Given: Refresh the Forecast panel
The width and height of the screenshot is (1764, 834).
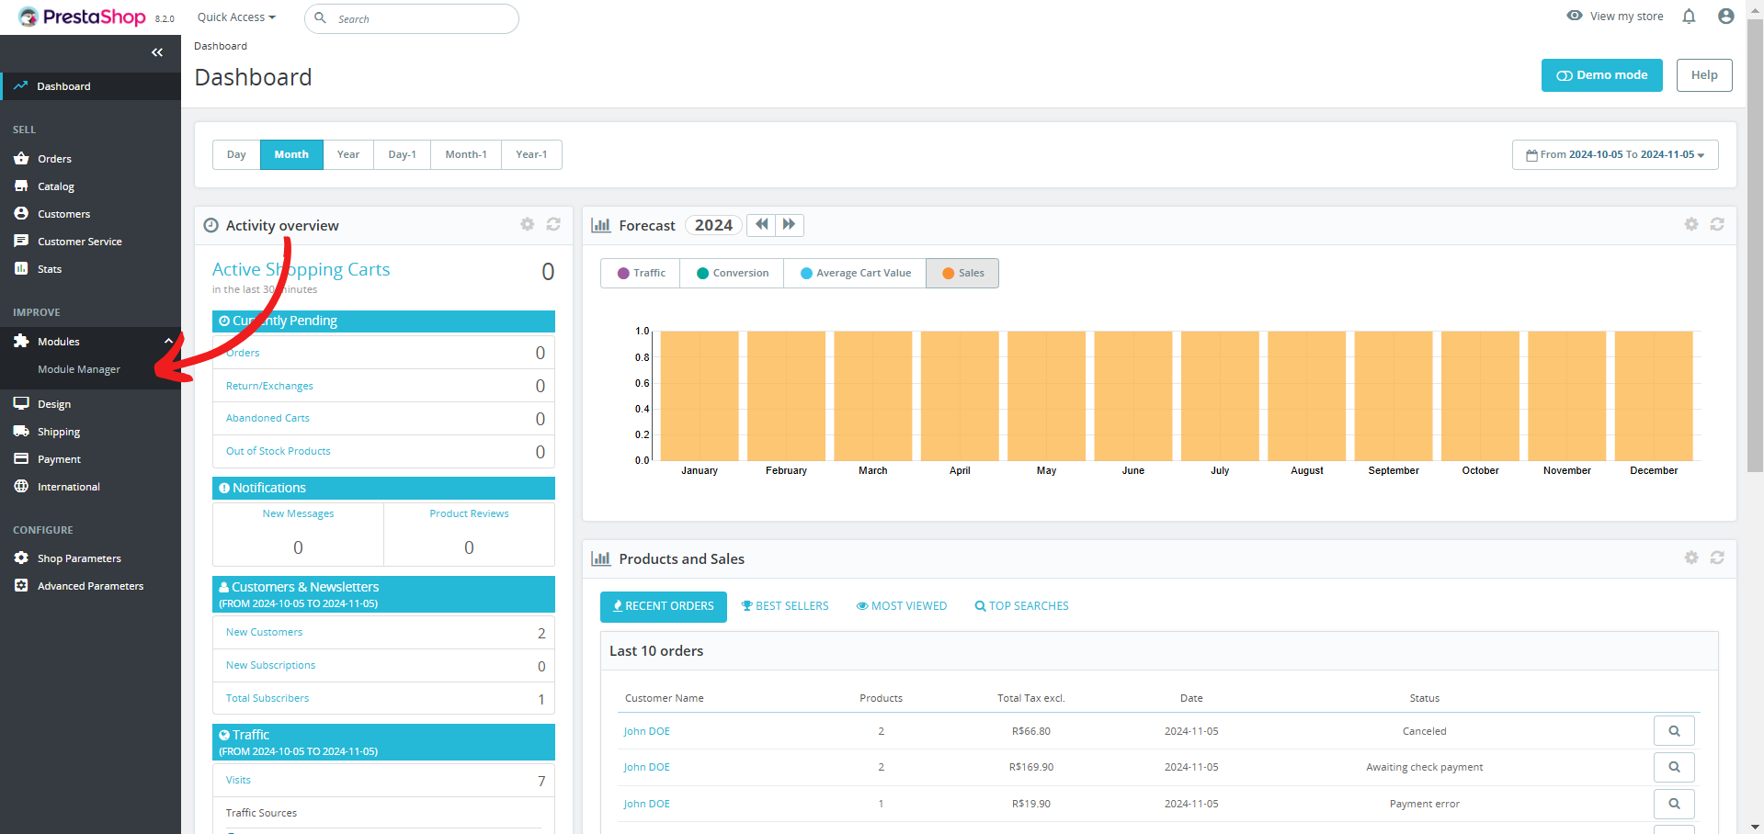Looking at the screenshot, I should click(1717, 224).
